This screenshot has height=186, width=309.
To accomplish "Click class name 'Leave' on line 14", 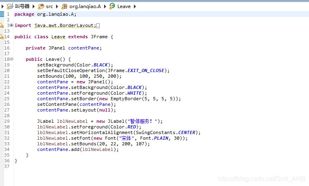I will coord(58,37).
